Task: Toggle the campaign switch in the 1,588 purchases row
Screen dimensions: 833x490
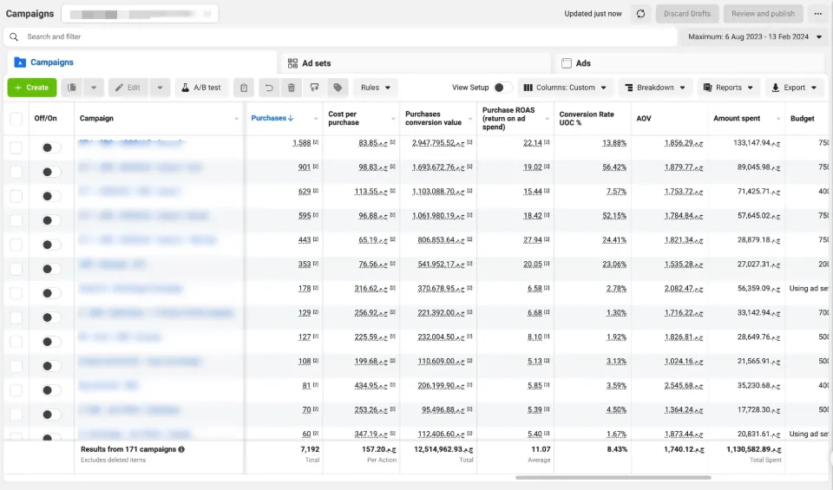Action: coord(51,147)
